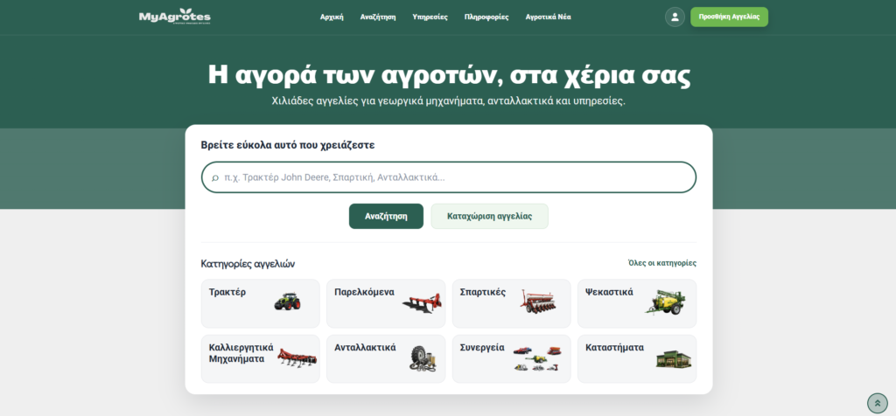Open the Σπαρτικές category label
Image resolution: width=896 pixels, height=416 pixels.
point(483,292)
